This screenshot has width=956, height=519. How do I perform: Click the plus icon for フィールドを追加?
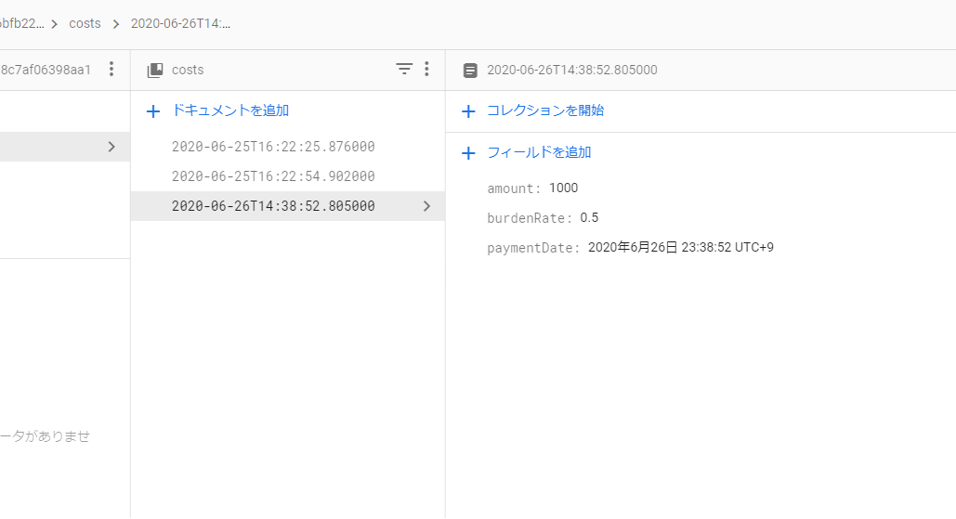point(468,153)
